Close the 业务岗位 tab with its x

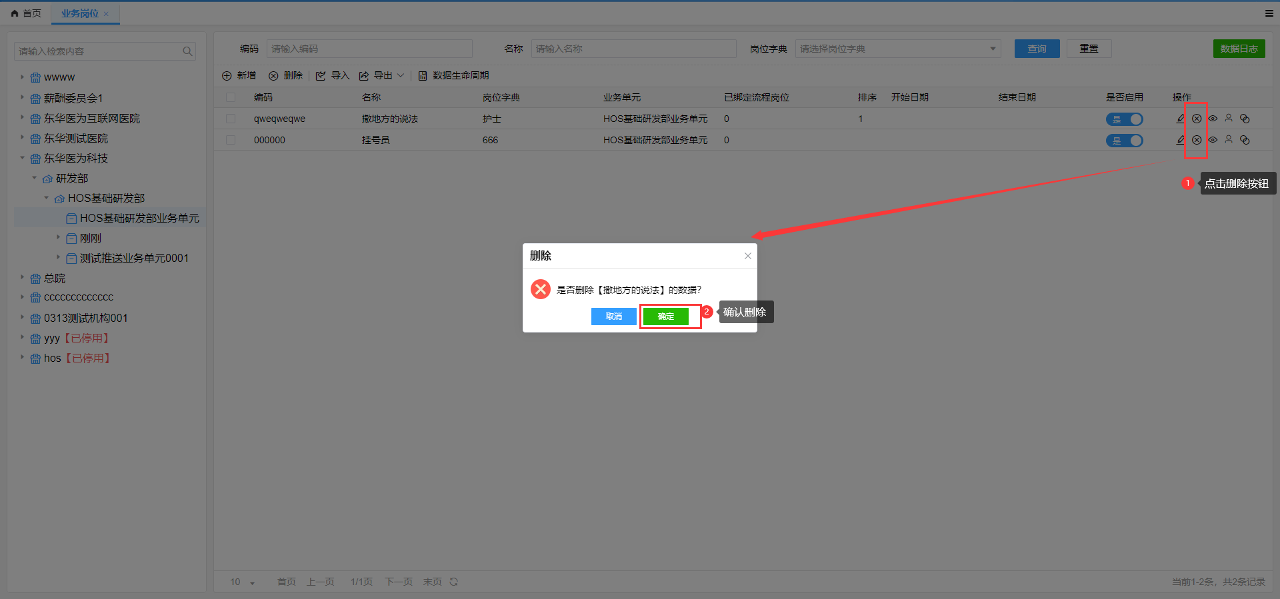click(106, 13)
